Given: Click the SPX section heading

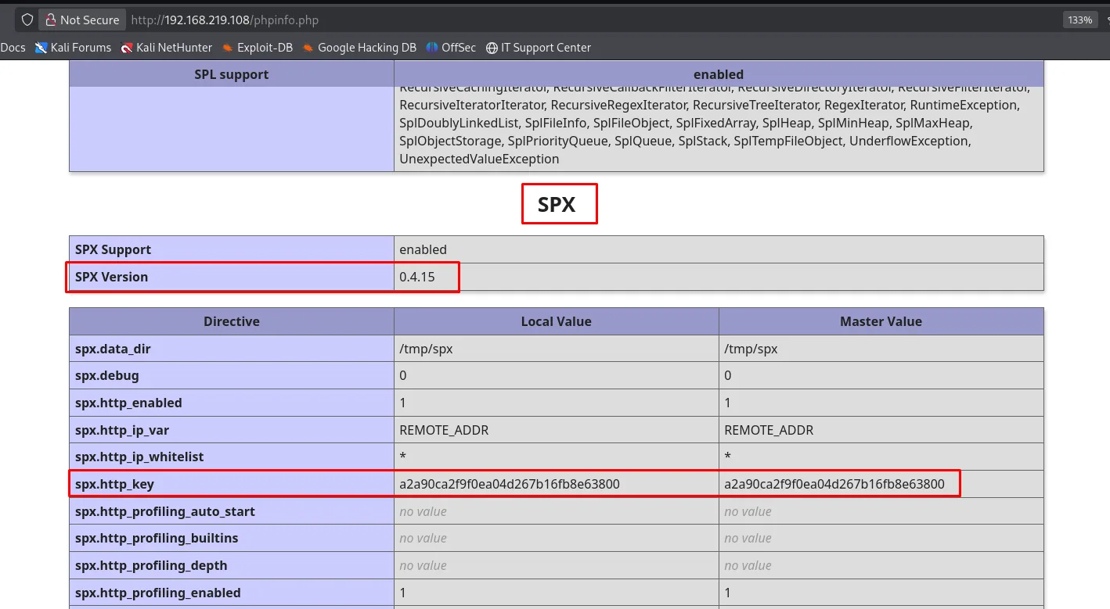Looking at the screenshot, I should click(557, 205).
